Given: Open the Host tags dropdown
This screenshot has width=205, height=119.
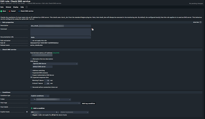Looking at the screenshot, I should coord(55,103).
